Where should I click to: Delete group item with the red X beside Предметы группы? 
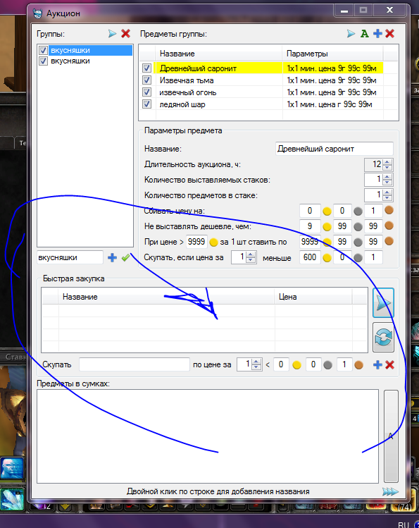click(x=389, y=33)
